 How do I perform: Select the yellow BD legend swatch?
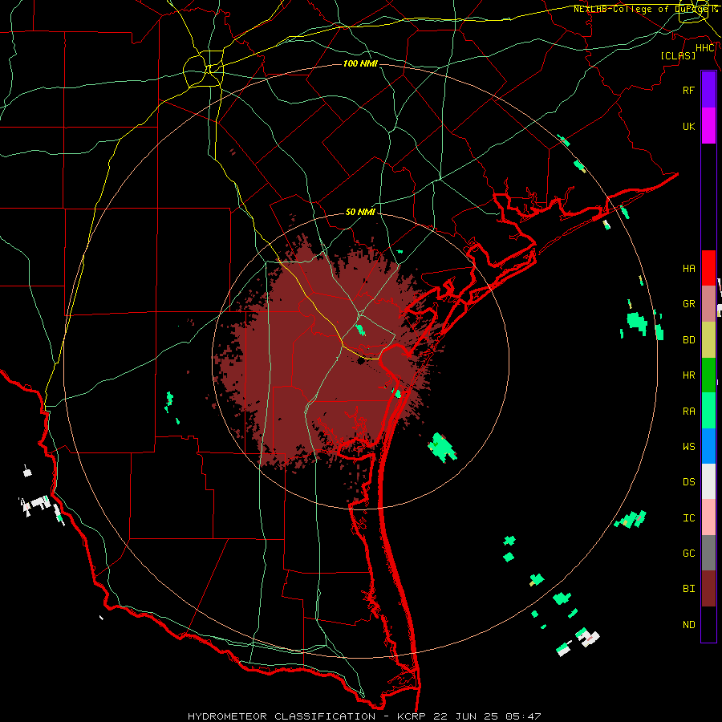708,340
